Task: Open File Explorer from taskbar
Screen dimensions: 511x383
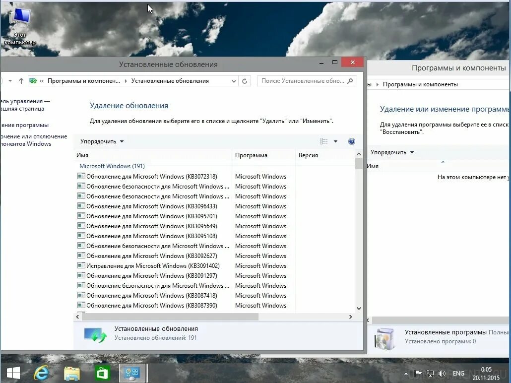Action: coord(72,373)
